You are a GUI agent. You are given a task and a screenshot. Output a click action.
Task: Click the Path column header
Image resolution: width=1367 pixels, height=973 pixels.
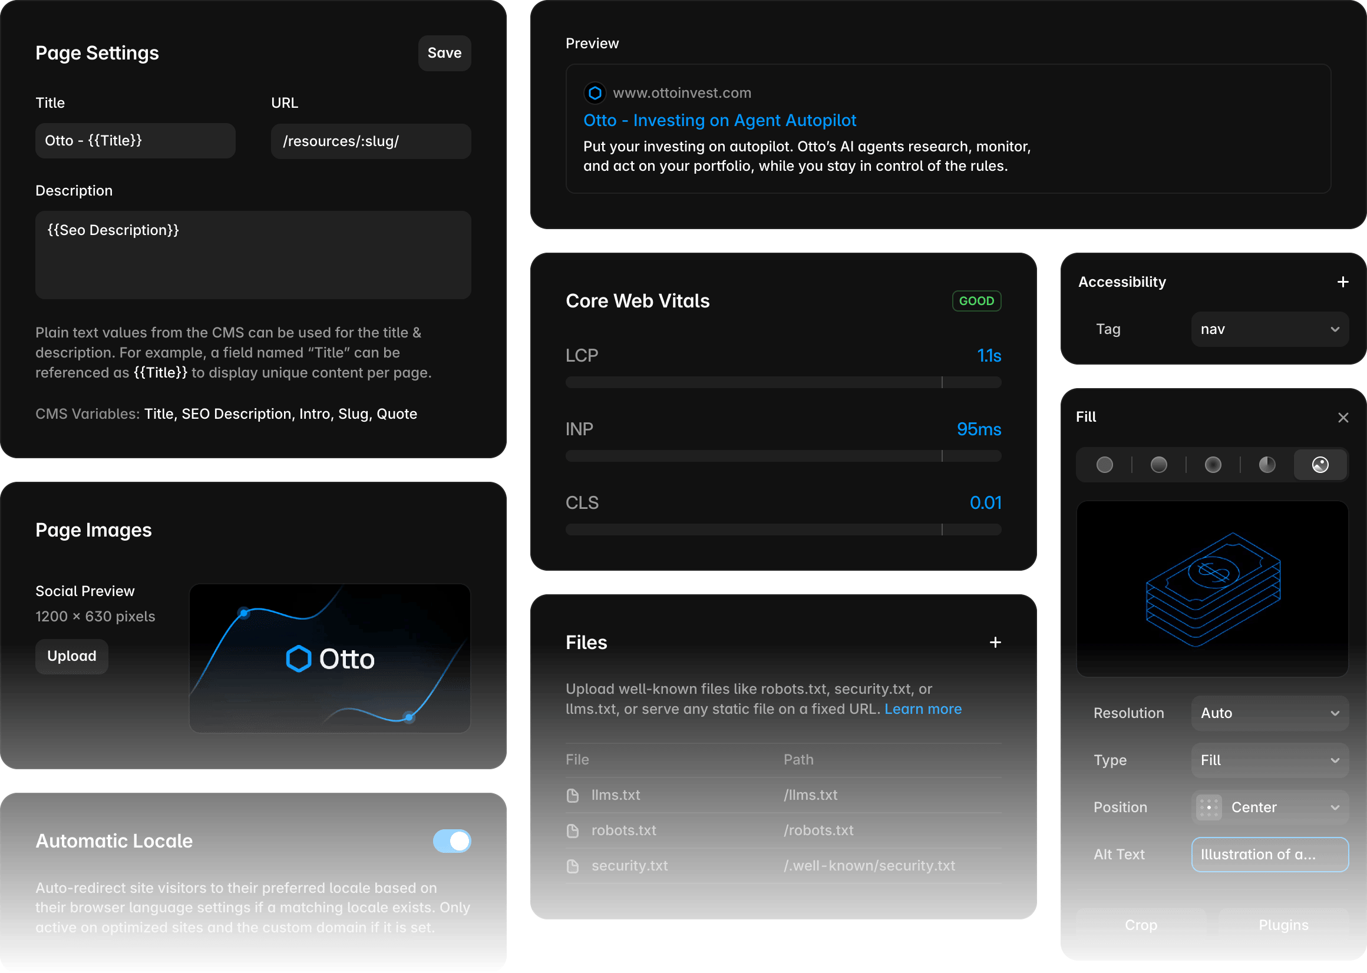coord(798,760)
